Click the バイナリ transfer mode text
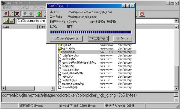Viewport: 180px width, 109px height. point(72,22)
